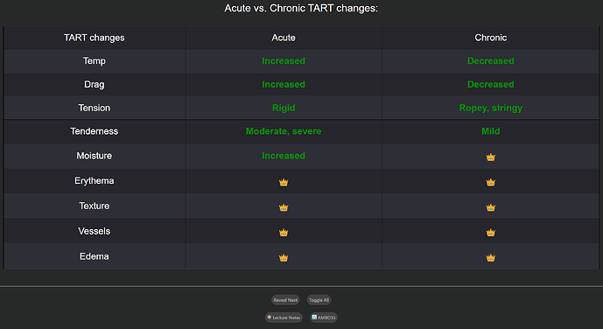The width and height of the screenshot is (603, 329).
Task: Click the Edema Acute crown icon
Action: (284, 257)
